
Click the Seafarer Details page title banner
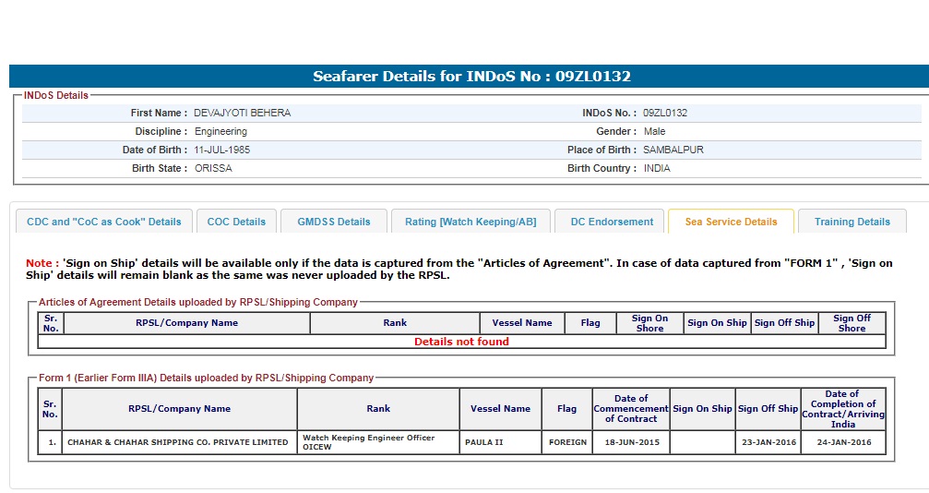pyautogui.click(x=470, y=77)
